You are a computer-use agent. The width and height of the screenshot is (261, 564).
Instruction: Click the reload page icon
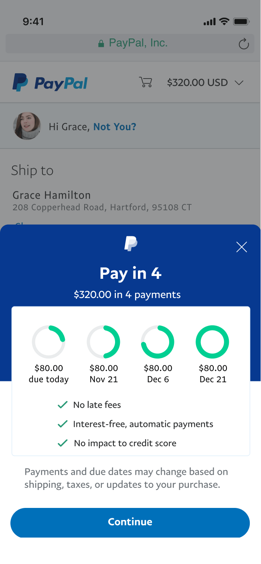[x=244, y=44]
